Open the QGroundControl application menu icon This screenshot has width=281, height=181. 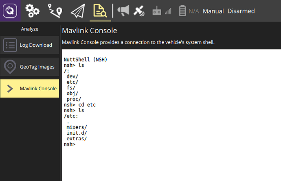point(10,11)
